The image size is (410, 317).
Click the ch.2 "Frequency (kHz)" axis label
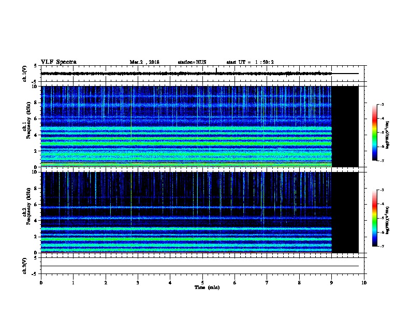pos(28,206)
